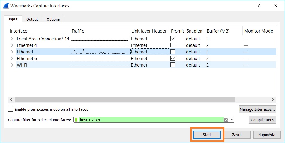Expand the Wi-Fi interface row

click(12, 65)
